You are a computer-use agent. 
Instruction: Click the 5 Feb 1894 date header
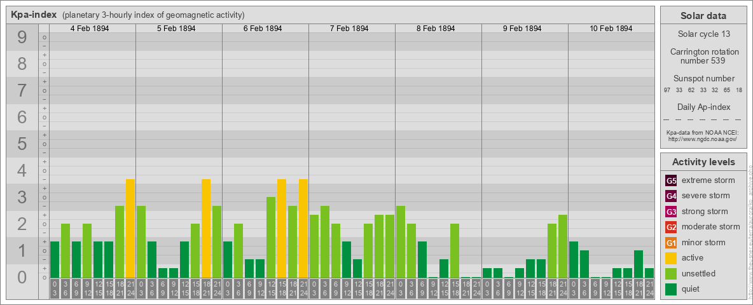[176, 29]
